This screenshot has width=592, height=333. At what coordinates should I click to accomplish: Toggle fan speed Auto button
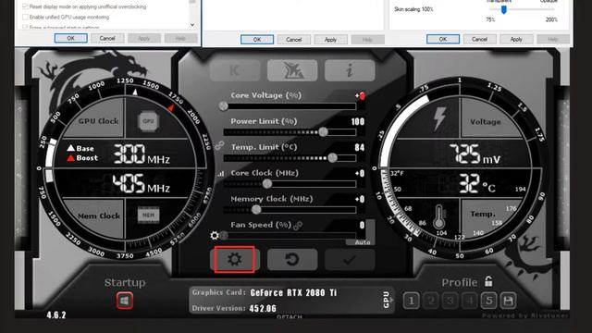click(363, 242)
